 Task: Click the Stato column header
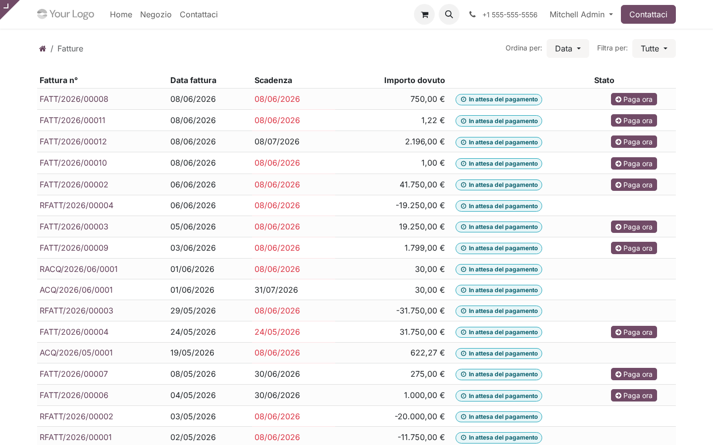coord(604,80)
